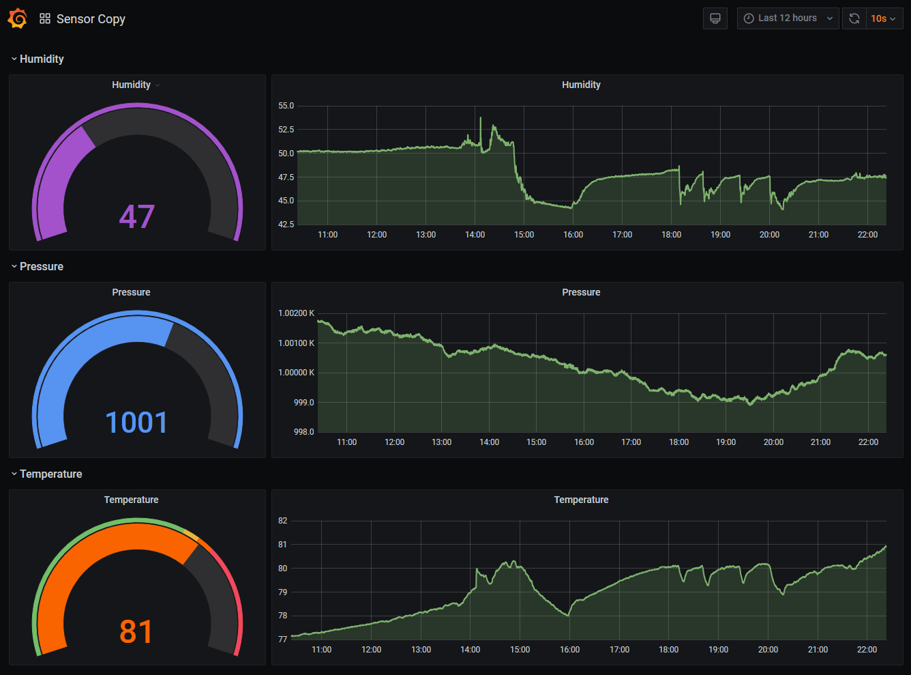Click the Pressure gauge panel title
The image size is (911, 675).
(131, 292)
